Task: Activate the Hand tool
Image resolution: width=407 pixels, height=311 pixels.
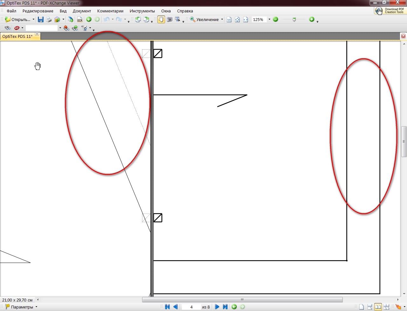Action: click(x=161, y=19)
